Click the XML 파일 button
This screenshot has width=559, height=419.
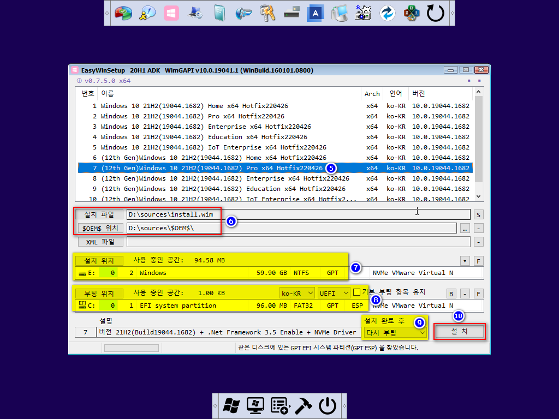coord(100,242)
